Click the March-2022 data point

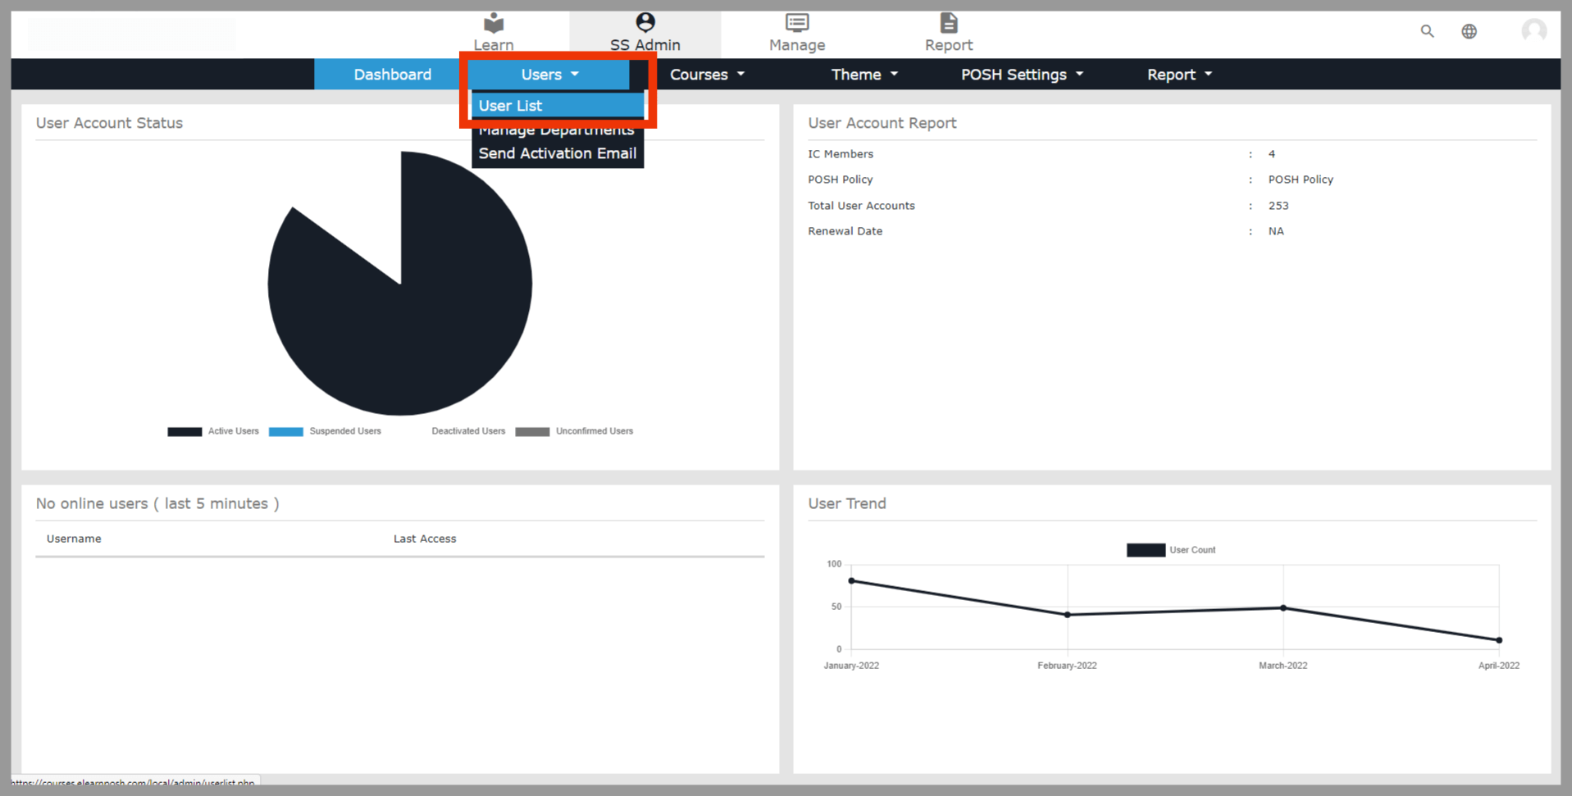point(1283,608)
